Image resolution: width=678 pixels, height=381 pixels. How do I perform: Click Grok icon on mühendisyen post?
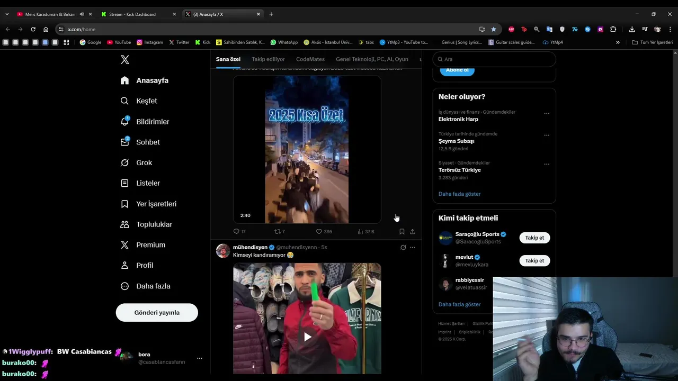(403, 248)
